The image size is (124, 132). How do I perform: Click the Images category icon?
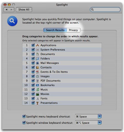(37, 76)
